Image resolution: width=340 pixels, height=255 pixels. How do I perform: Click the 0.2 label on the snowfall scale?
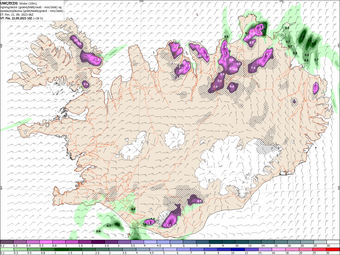pos(2,246)
